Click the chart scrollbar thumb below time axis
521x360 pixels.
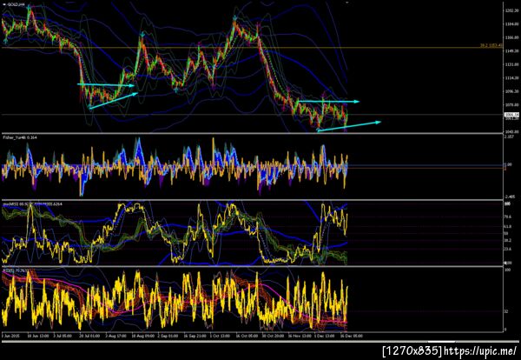pyautogui.click(x=441, y=342)
